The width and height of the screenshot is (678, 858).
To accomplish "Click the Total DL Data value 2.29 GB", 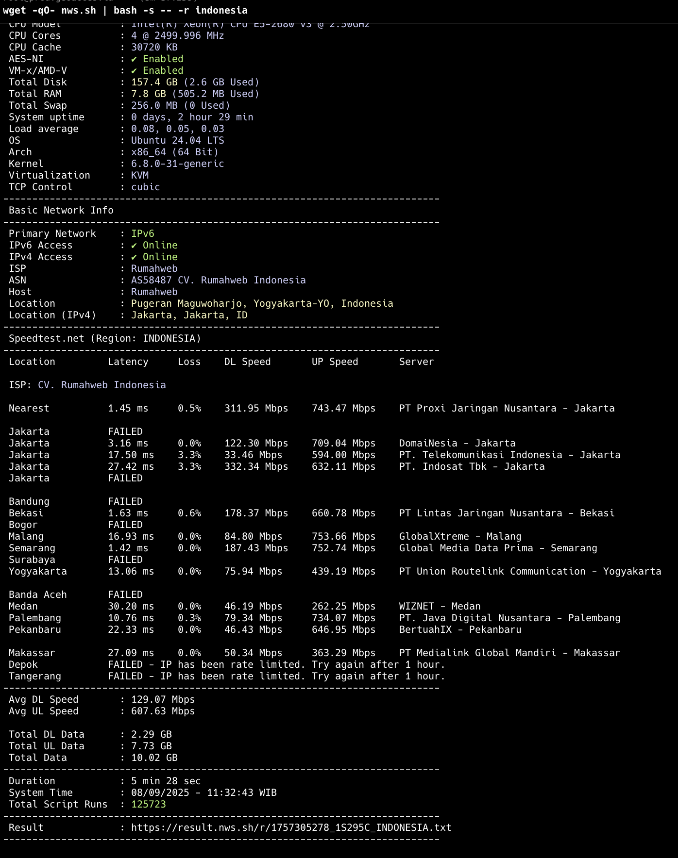I will (x=152, y=734).
